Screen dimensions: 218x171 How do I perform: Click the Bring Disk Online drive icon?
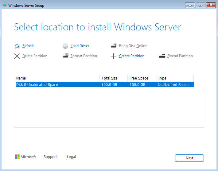click(x=114, y=46)
